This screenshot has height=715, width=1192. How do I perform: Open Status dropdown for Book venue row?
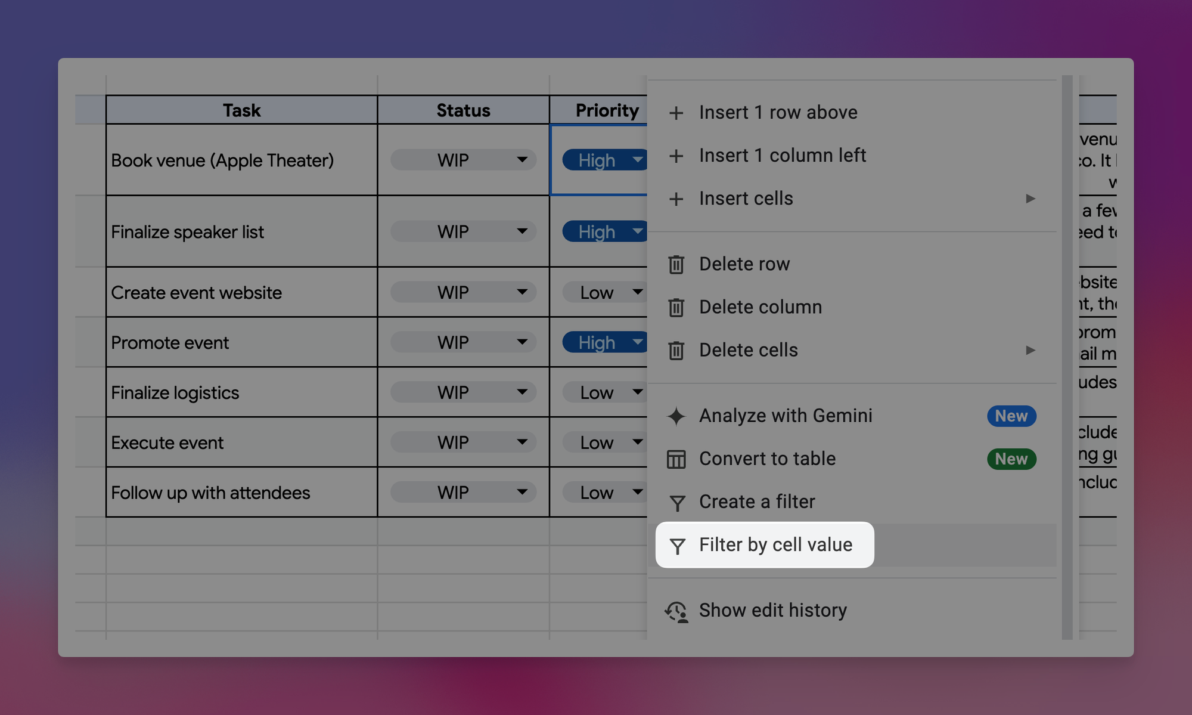point(522,160)
